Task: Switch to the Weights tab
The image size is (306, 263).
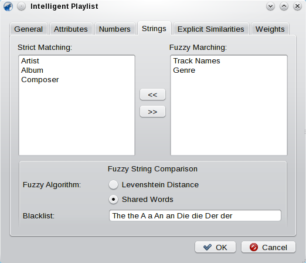Action: click(270, 29)
